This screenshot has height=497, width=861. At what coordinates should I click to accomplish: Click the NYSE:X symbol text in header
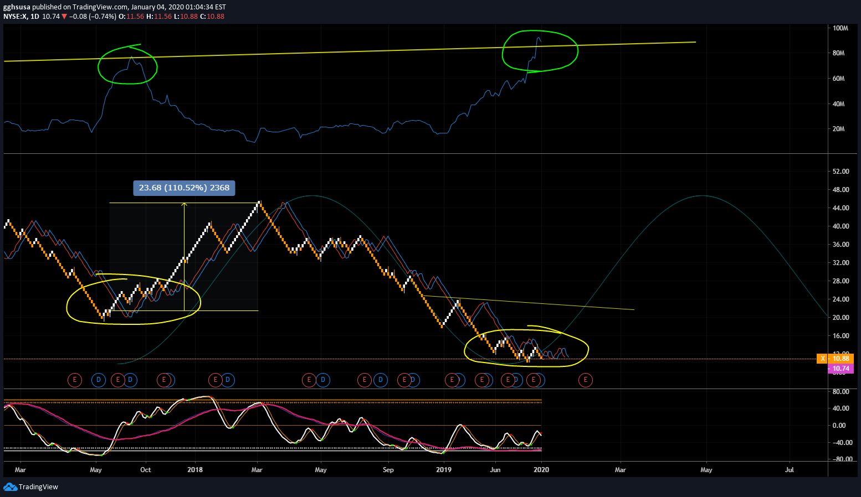click(16, 17)
